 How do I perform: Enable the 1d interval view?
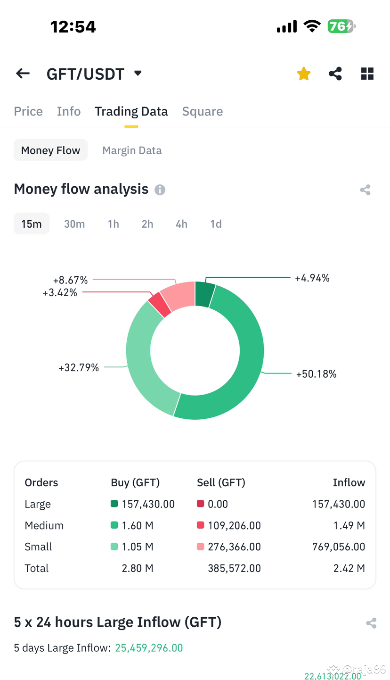click(216, 224)
